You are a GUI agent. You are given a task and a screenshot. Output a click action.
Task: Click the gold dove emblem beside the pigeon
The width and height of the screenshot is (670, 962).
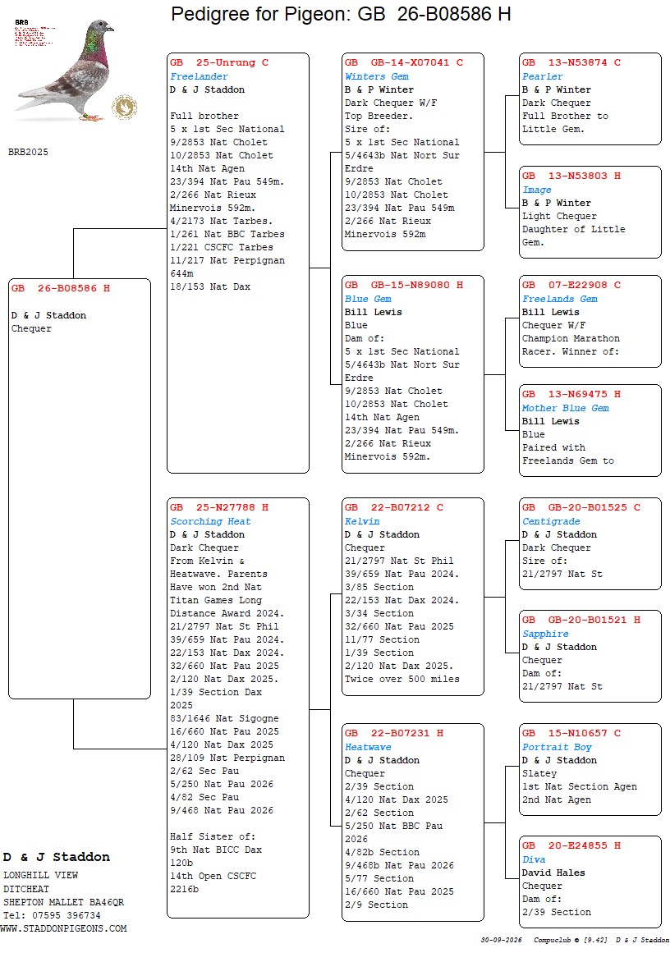125,108
